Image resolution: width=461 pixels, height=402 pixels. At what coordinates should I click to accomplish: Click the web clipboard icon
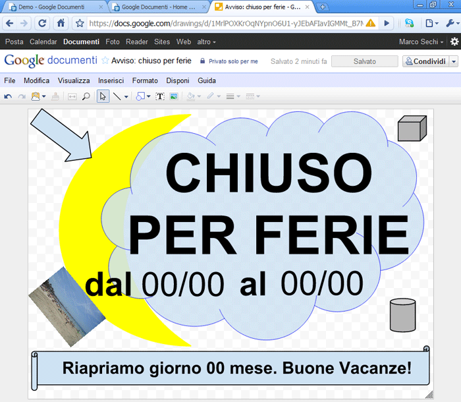36,96
